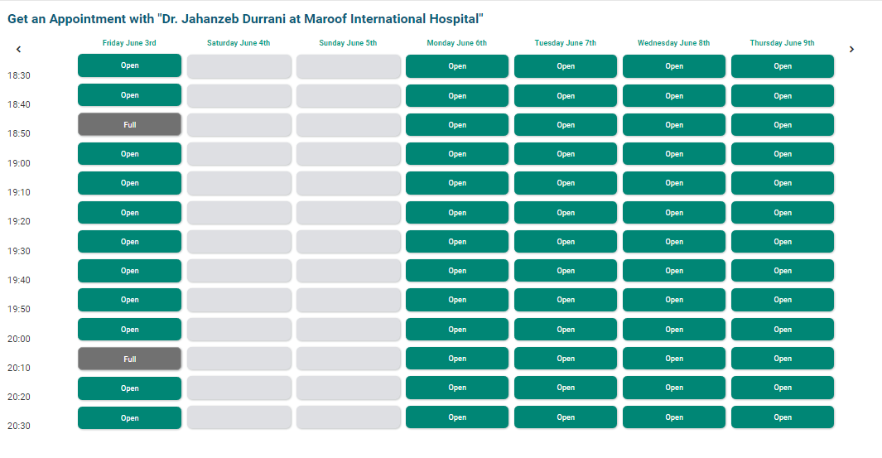Go to next week using right chevron
This screenshot has width=882, height=458.
(851, 50)
